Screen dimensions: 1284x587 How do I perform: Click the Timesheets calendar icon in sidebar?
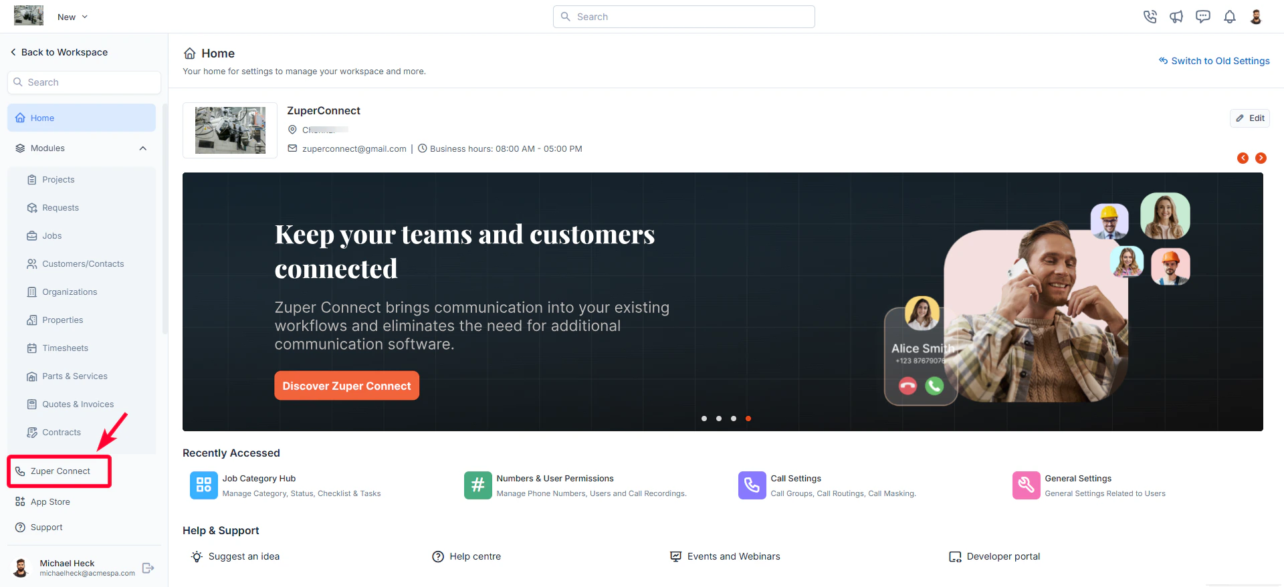point(32,348)
